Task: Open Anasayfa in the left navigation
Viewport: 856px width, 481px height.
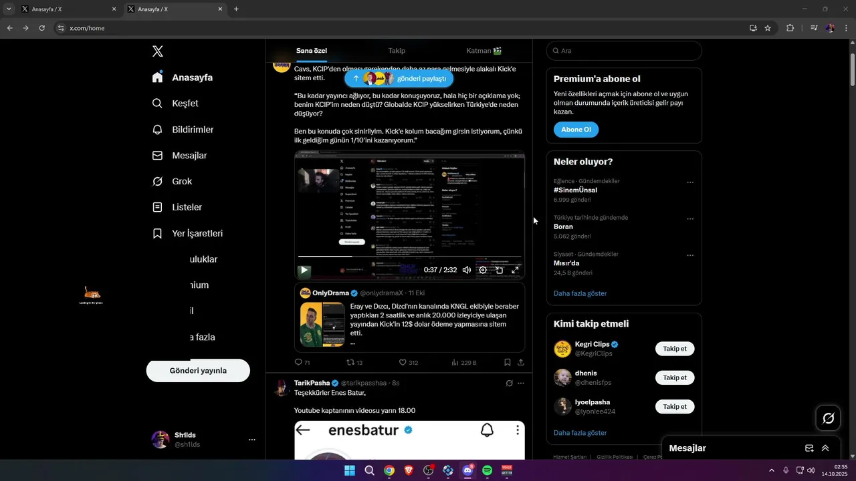Action: pyautogui.click(x=182, y=77)
